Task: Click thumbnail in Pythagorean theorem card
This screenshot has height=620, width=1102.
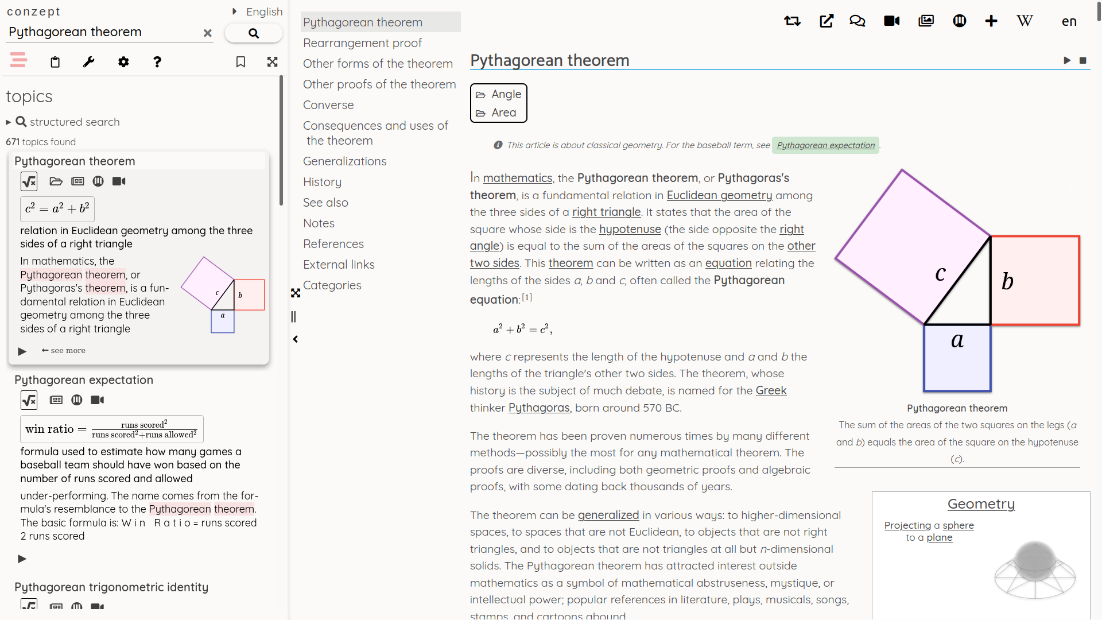Action: [x=223, y=295]
